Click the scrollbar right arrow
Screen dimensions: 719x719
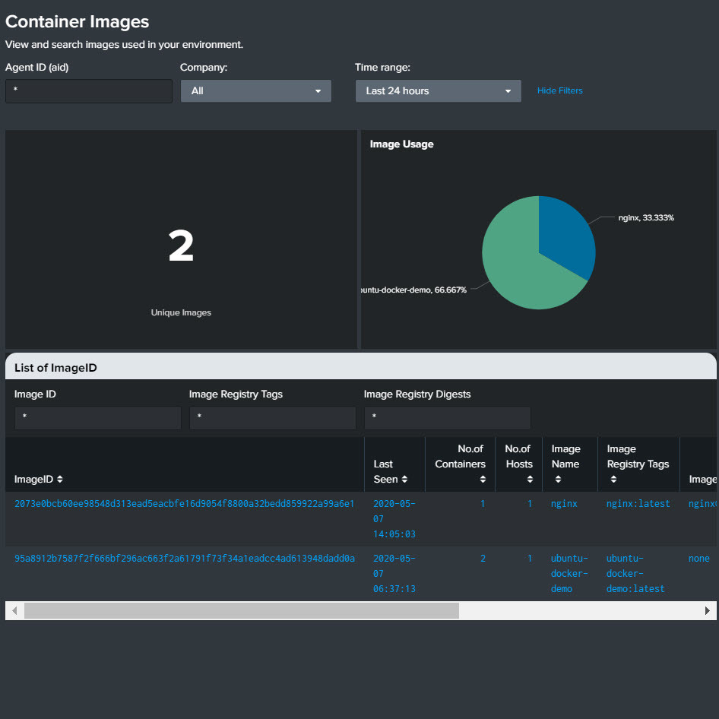pyautogui.click(x=708, y=610)
